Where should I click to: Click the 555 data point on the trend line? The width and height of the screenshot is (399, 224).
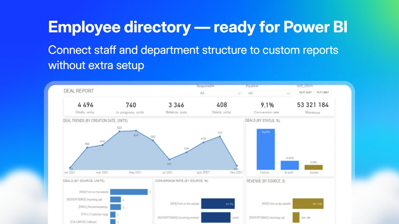point(220,136)
